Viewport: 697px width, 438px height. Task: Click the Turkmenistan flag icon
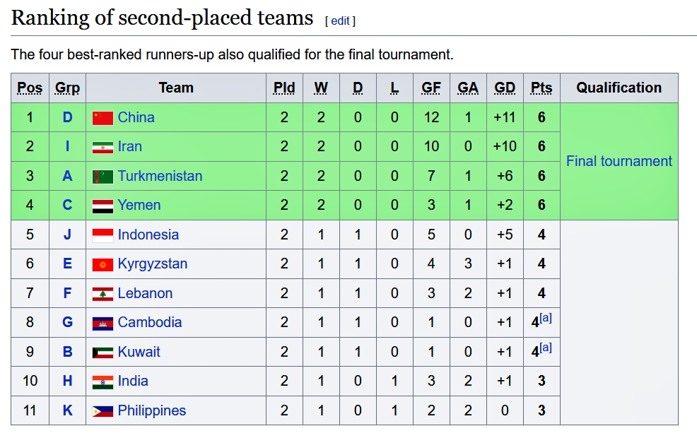102,177
